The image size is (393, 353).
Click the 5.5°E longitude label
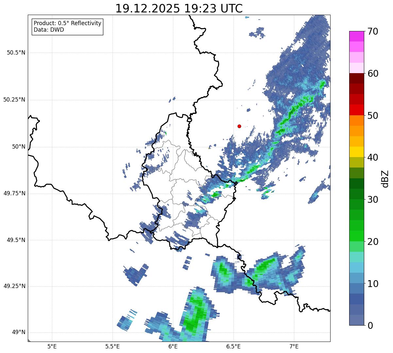click(x=112, y=346)
